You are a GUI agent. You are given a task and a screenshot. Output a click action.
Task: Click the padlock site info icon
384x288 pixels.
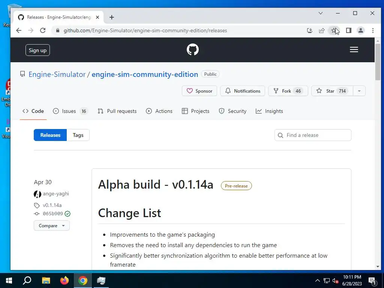coord(58,30)
